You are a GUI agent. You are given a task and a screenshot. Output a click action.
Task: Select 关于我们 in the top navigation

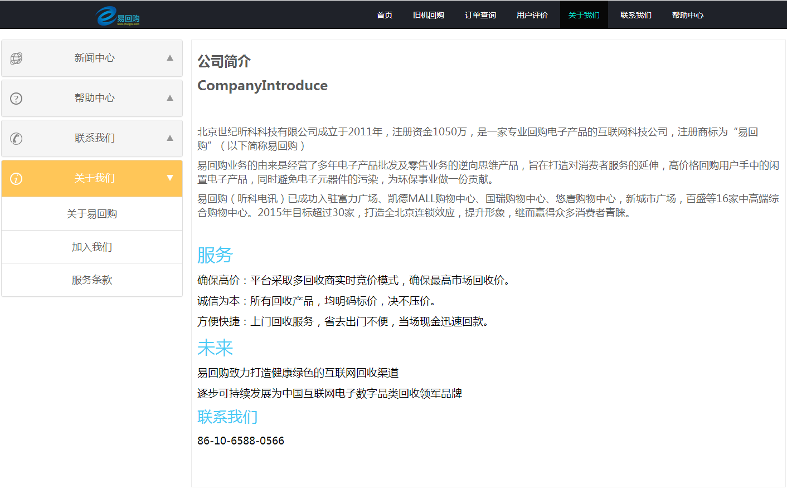pos(584,15)
